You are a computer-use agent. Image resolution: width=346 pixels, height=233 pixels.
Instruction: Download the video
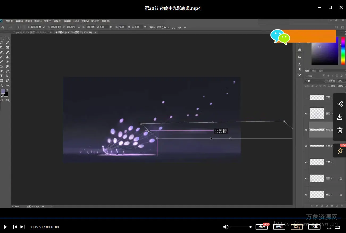coord(340,117)
